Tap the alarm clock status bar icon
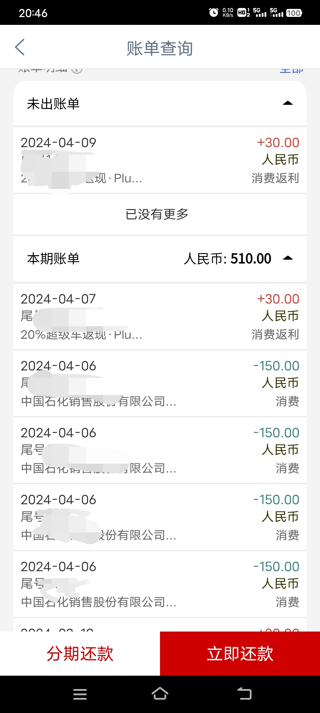The width and height of the screenshot is (320, 713). (x=214, y=13)
